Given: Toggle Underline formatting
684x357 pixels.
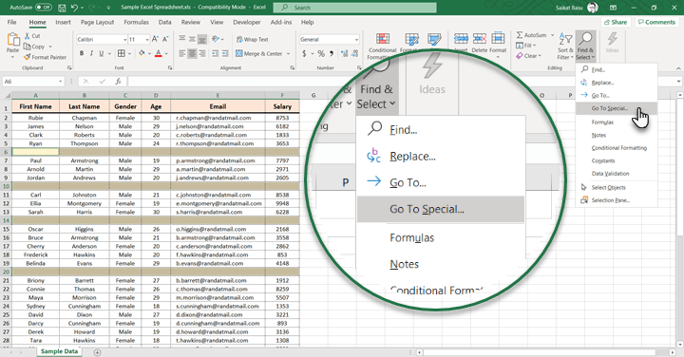Looking at the screenshot, I should point(102,53).
